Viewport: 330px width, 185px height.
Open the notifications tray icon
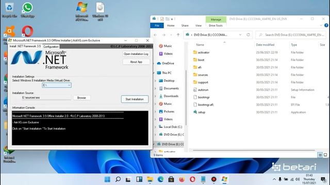[x=323, y=179]
